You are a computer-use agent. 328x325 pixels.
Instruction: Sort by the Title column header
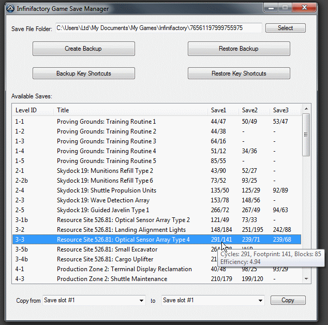click(130, 110)
